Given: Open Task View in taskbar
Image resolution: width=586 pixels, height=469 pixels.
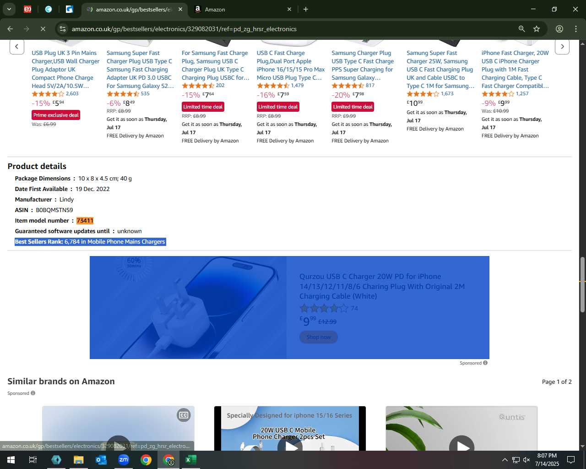Looking at the screenshot, I should point(33,460).
